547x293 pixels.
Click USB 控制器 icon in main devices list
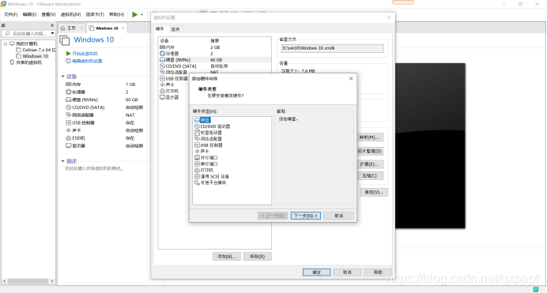coord(68,122)
